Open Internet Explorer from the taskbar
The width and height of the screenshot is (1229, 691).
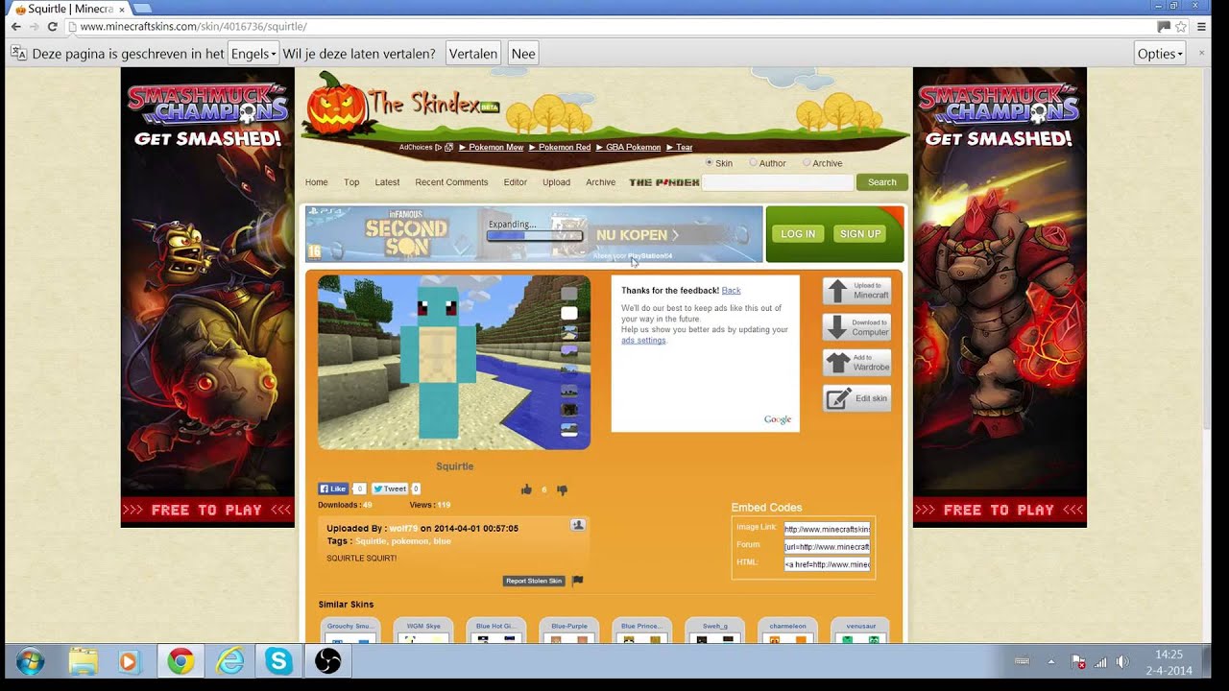pyautogui.click(x=229, y=661)
